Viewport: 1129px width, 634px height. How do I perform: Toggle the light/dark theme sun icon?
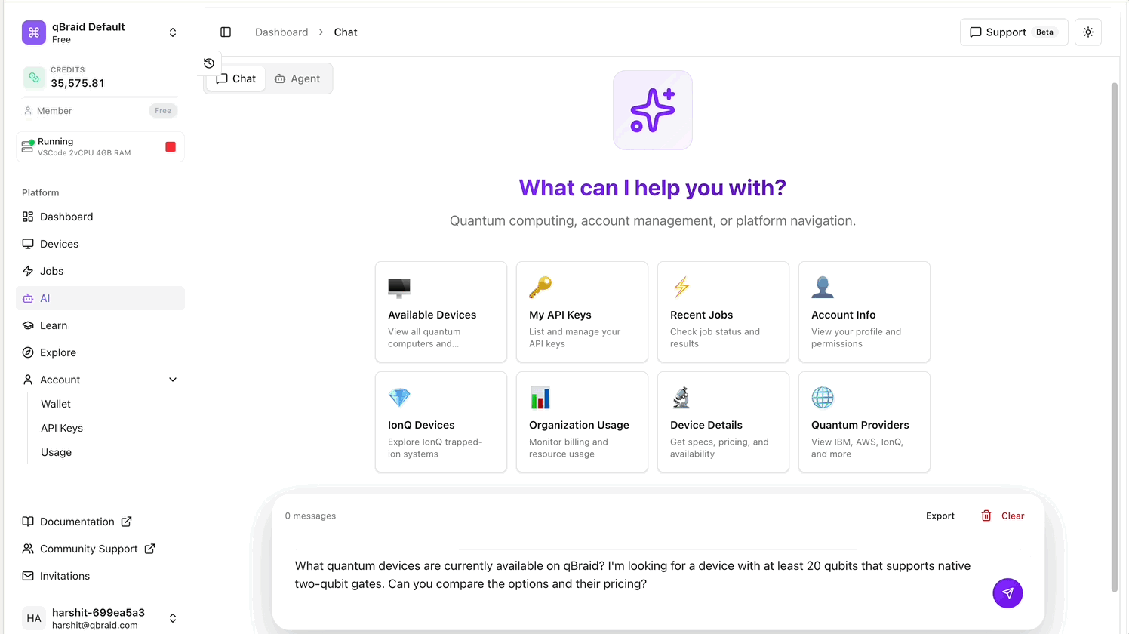pos(1088,32)
